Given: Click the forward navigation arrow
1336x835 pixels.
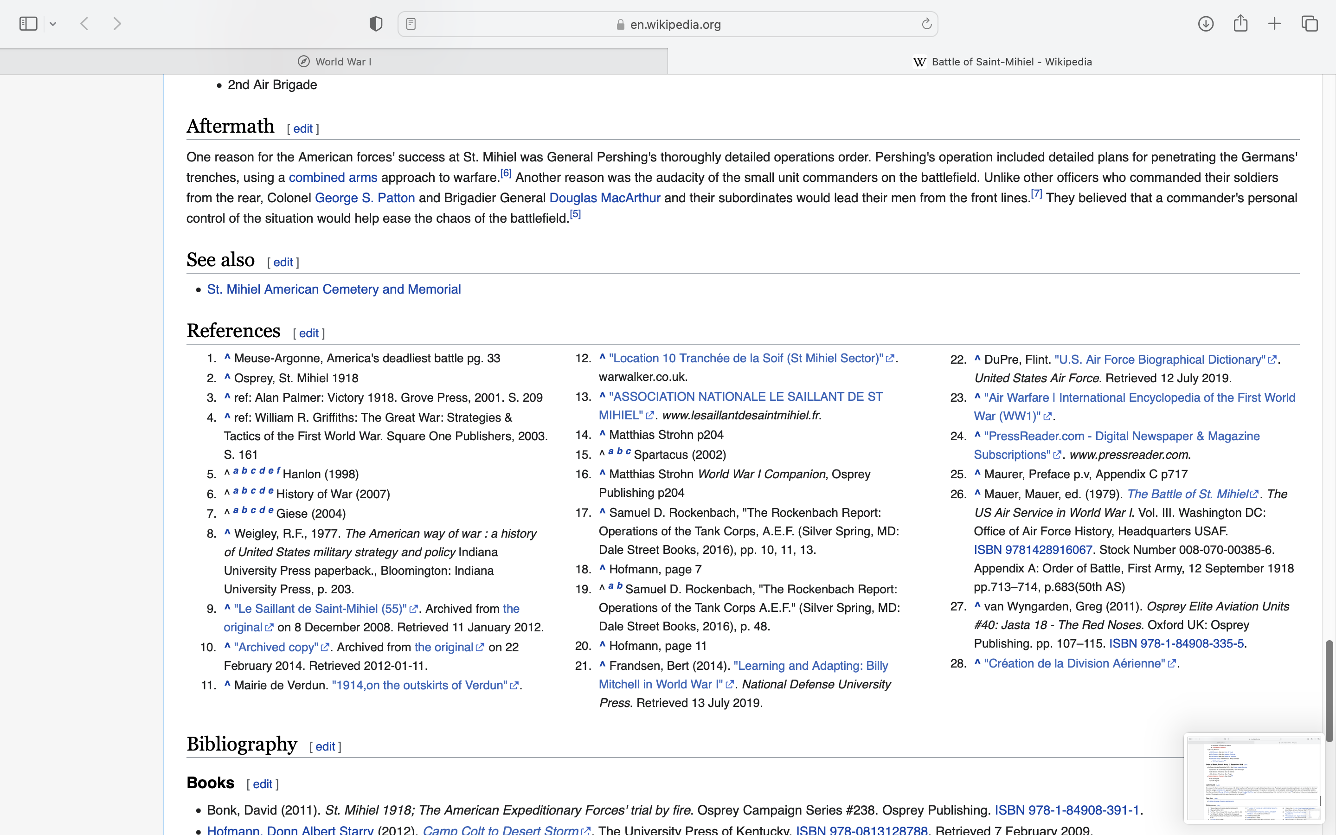Looking at the screenshot, I should point(117,24).
